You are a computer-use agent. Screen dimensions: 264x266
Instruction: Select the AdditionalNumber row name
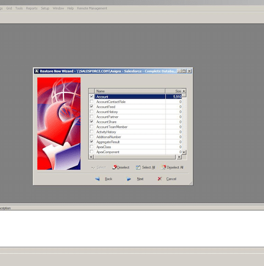tap(108, 137)
